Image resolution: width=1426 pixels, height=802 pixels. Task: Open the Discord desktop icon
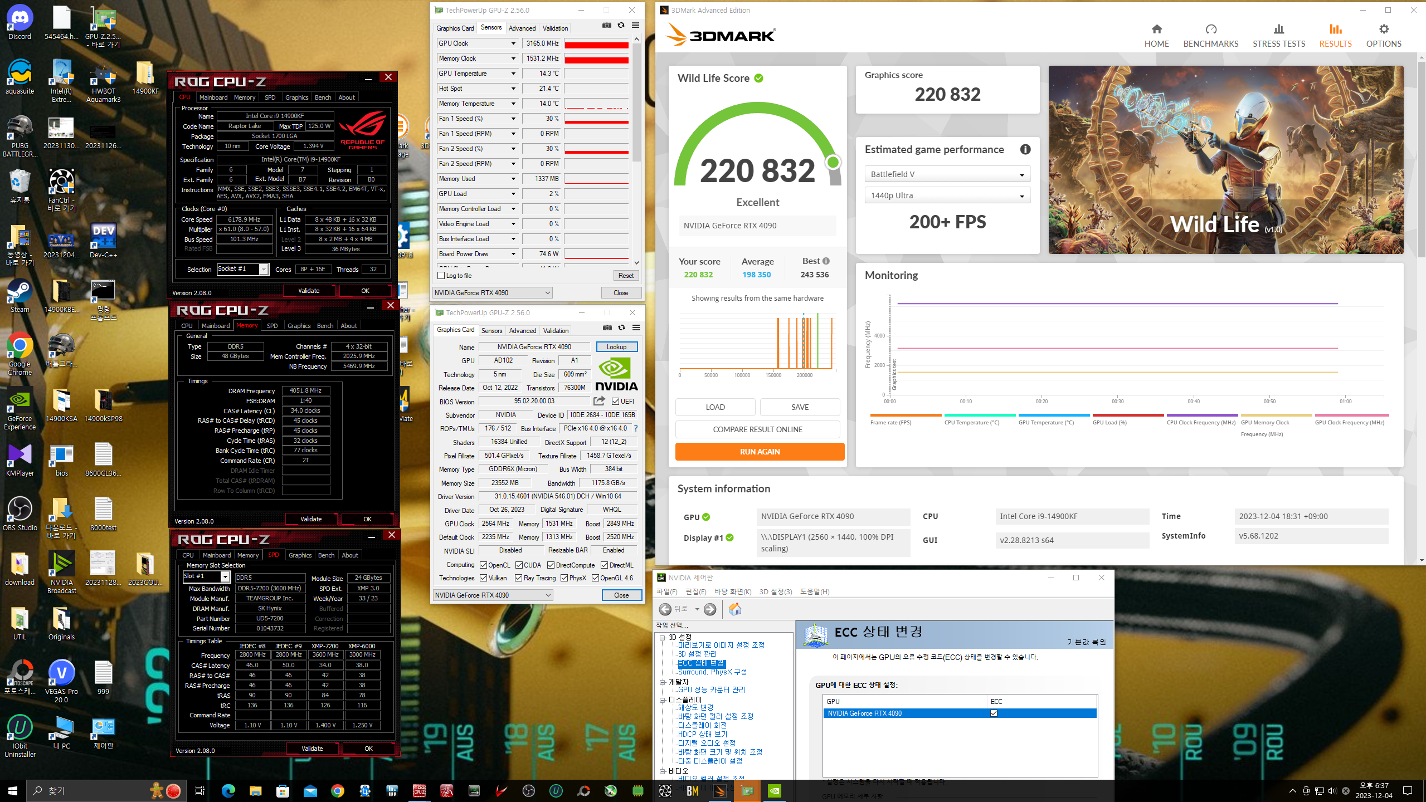point(20,23)
